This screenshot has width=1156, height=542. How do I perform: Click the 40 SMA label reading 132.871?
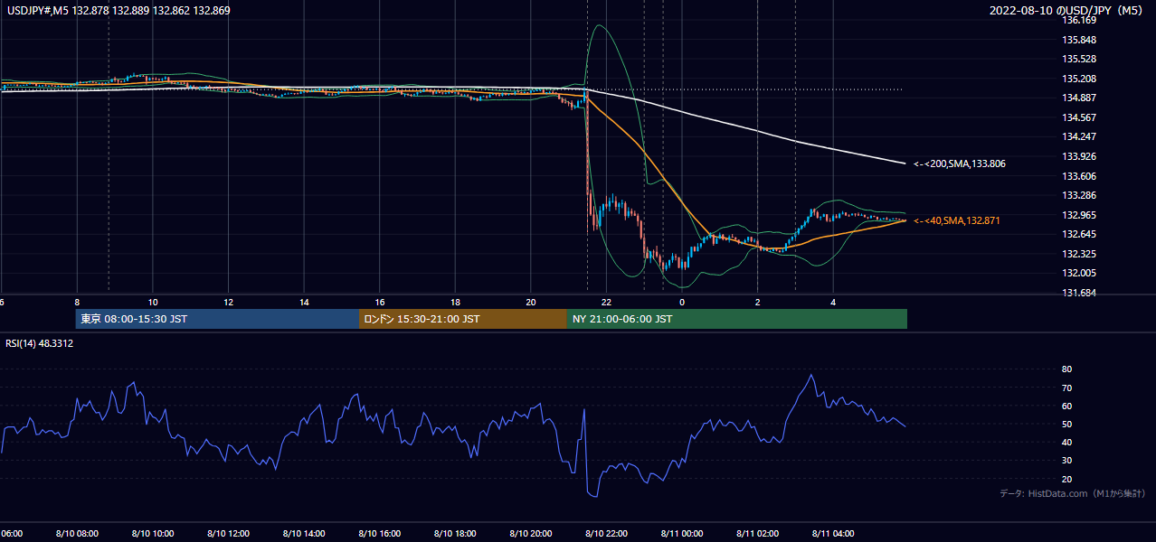tap(957, 220)
